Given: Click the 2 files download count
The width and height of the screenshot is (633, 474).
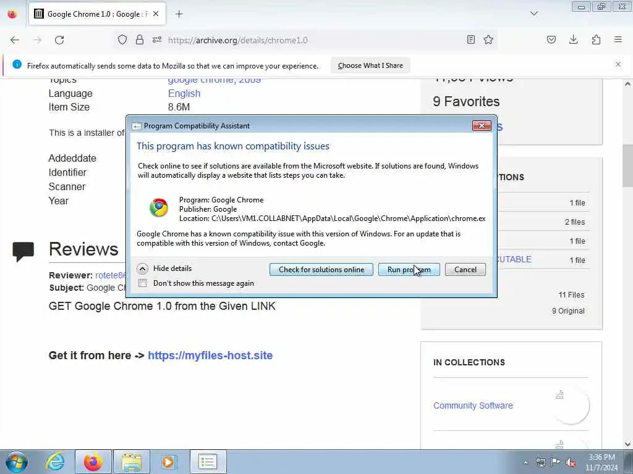Looking at the screenshot, I should [x=575, y=222].
